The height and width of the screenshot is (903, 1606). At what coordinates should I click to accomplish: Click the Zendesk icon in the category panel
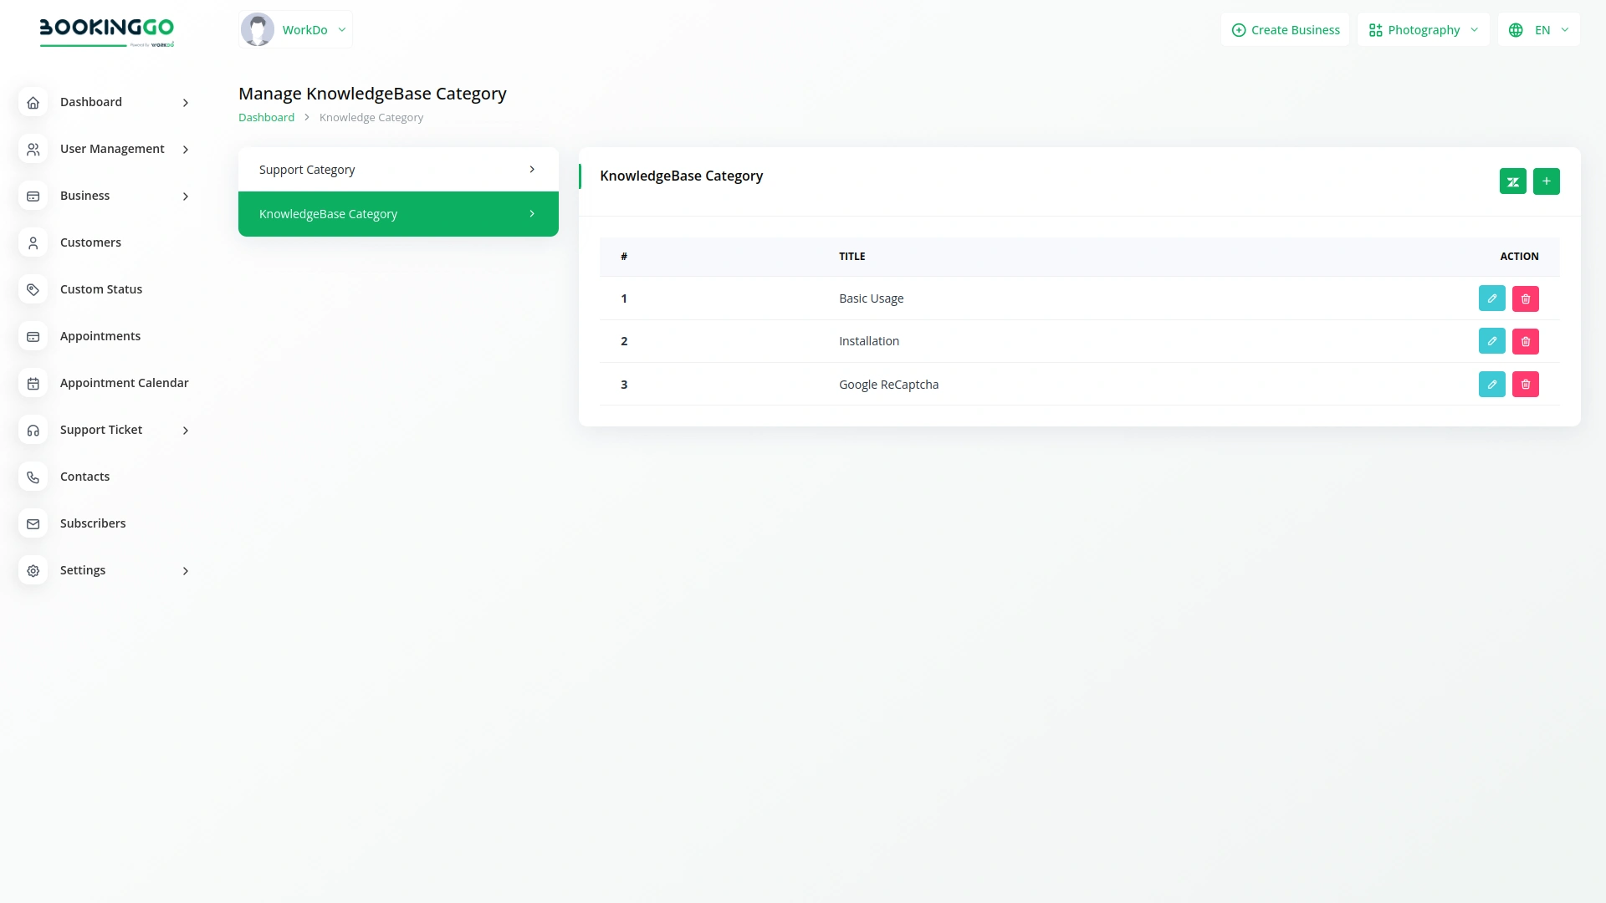(x=1513, y=181)
